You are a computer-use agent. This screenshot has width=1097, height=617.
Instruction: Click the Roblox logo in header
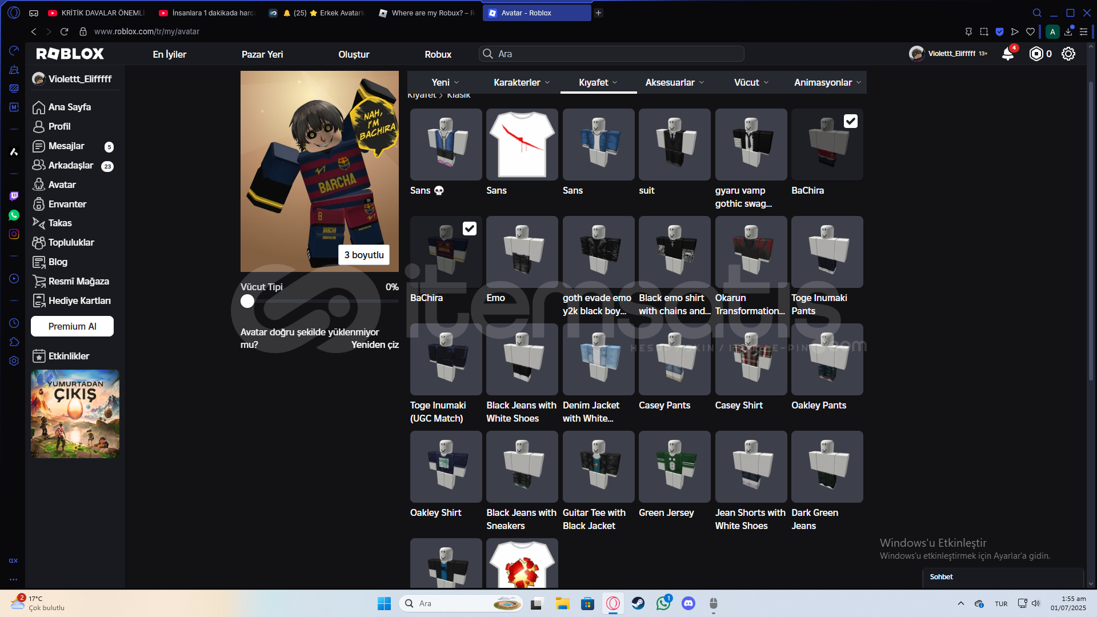tap(70, 54)
